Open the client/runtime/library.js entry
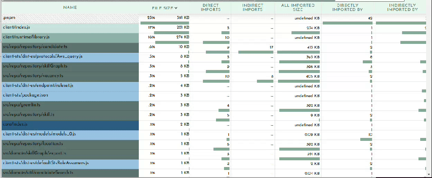This screenshot has width=432, height=178. pyautogui.click(x=70, y=37)
